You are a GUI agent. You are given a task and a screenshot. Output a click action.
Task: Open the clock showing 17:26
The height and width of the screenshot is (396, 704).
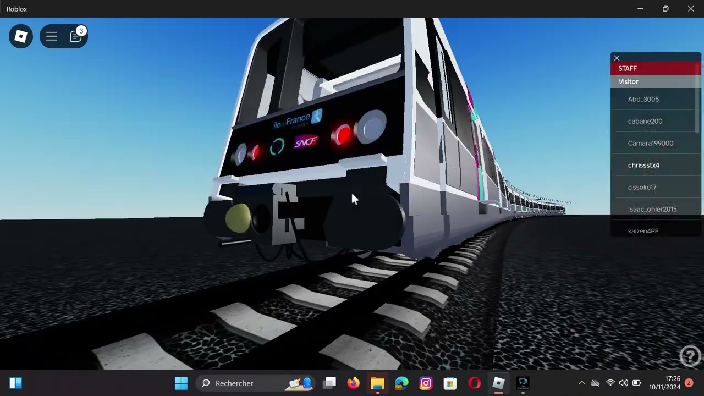(x=664, y=383)
